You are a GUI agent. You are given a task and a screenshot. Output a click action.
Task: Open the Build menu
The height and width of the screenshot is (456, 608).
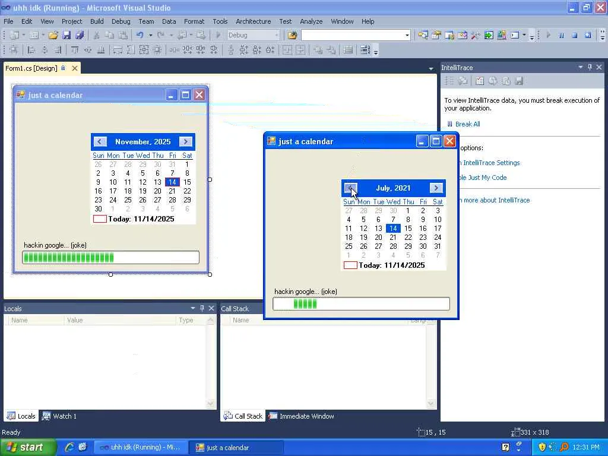(97, 21)
